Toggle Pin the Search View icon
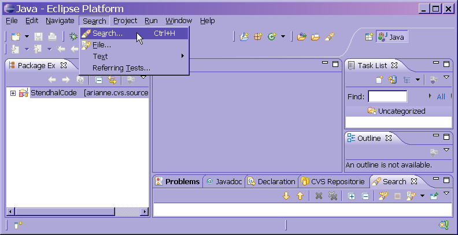Viewport: 458px width, 235px height. click(x=434, y=196)
